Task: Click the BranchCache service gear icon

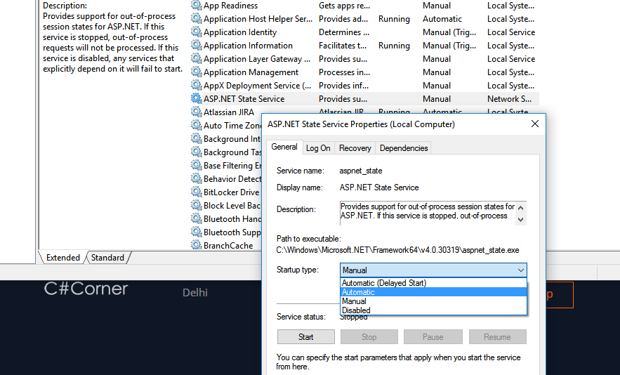Action: 196,245
